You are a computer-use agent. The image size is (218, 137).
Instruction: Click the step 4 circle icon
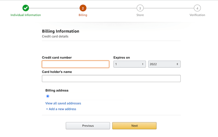197,8
